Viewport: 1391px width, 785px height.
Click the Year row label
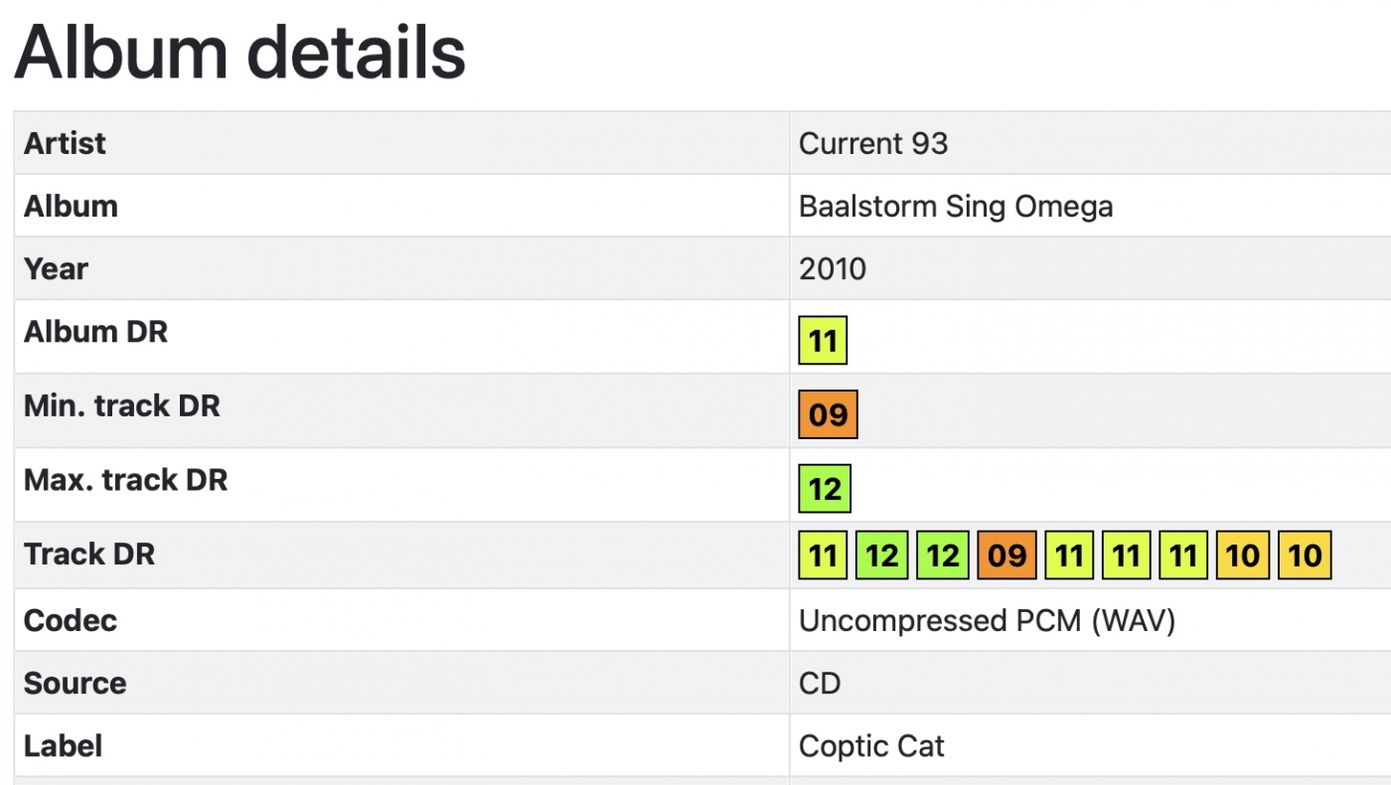point(56,269)
